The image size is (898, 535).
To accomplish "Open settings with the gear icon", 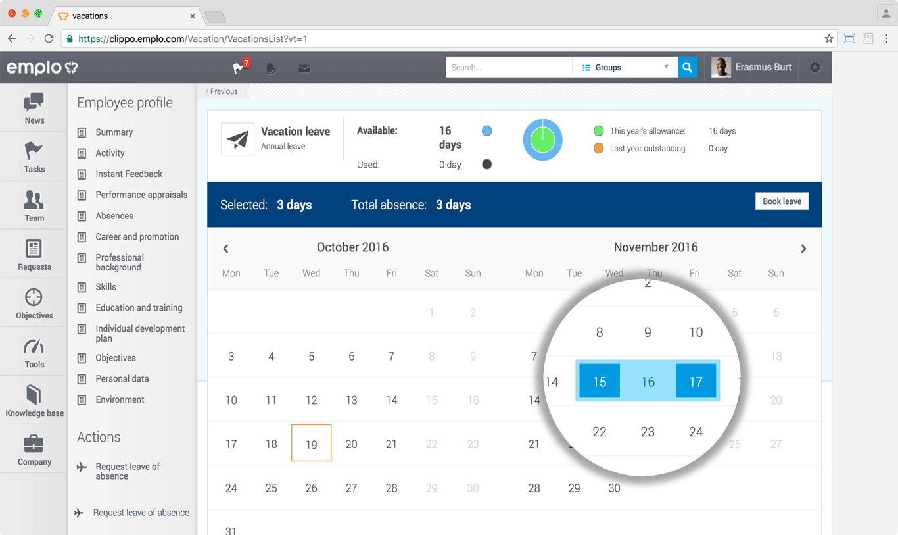I will (815, 68).
